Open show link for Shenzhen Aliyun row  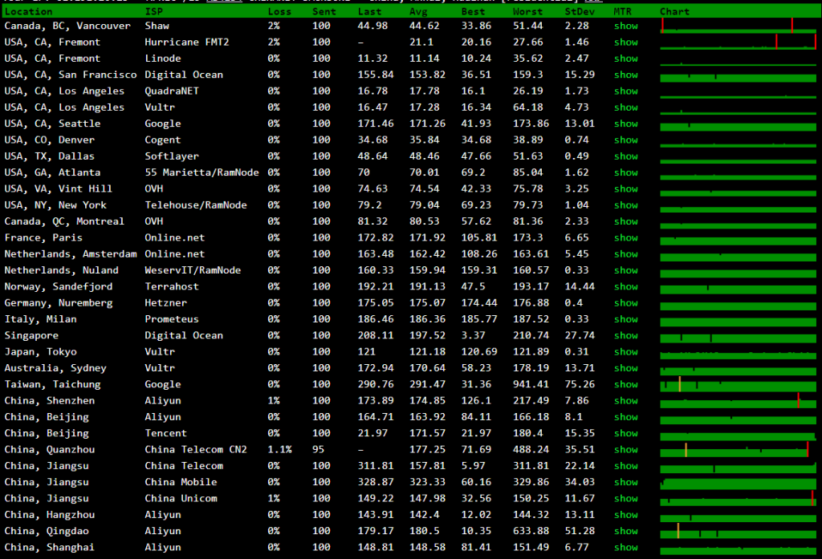[626, 400]
